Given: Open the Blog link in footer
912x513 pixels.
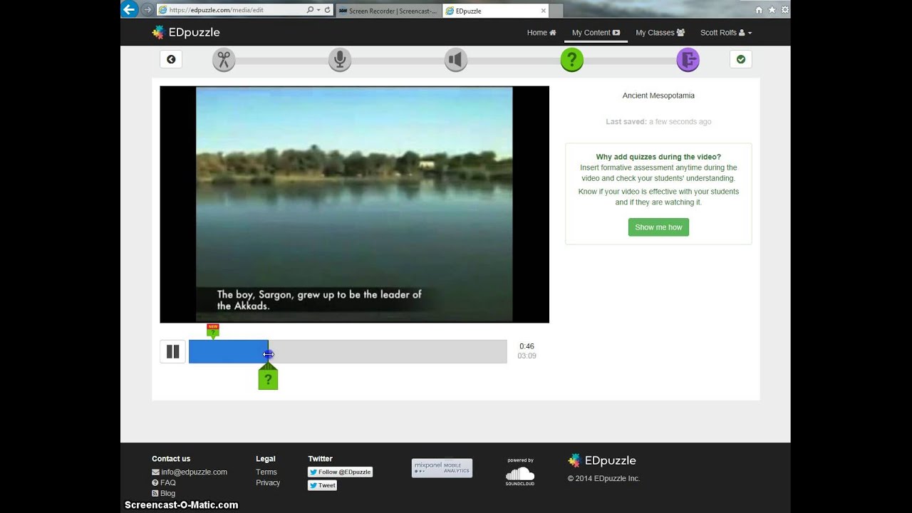Looking at the screenshot, I should click(163, 493).
